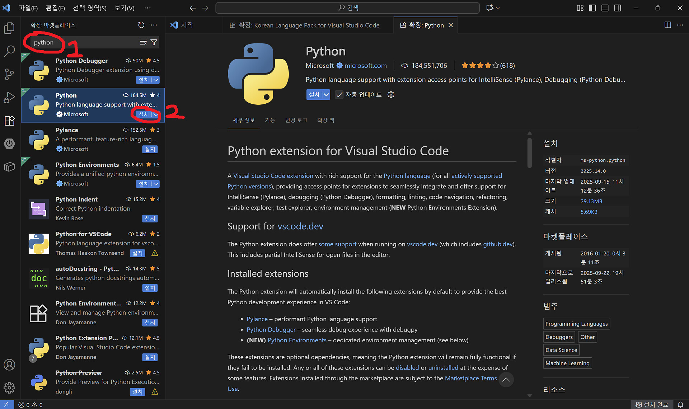Expand install dropdown arrow on Python page
The width and height of the screenshot is (689, 409).
(x=326, y=95)
